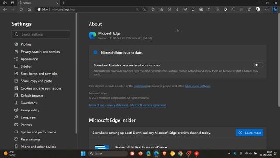Click the Search settings field
The image size is (280, 158).
tap(41, 34)
